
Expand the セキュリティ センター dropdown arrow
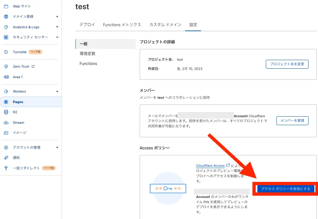[x=57, y=37]
